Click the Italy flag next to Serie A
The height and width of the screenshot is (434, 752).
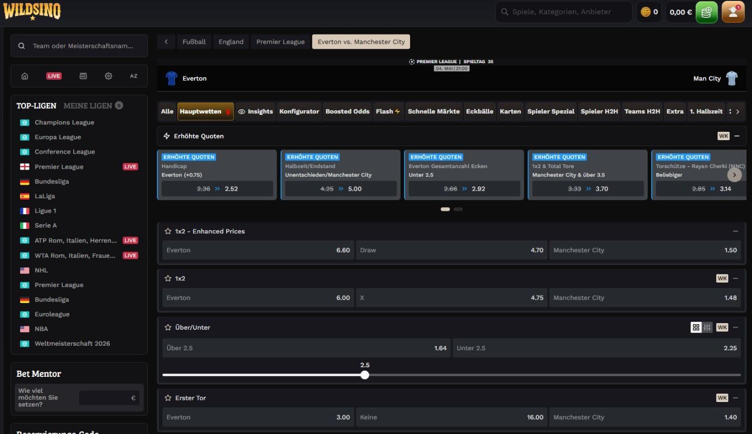coord(25,226)
